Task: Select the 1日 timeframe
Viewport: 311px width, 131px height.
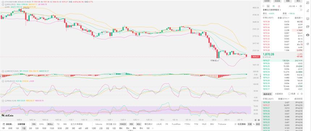Action: tap(24, 128)
